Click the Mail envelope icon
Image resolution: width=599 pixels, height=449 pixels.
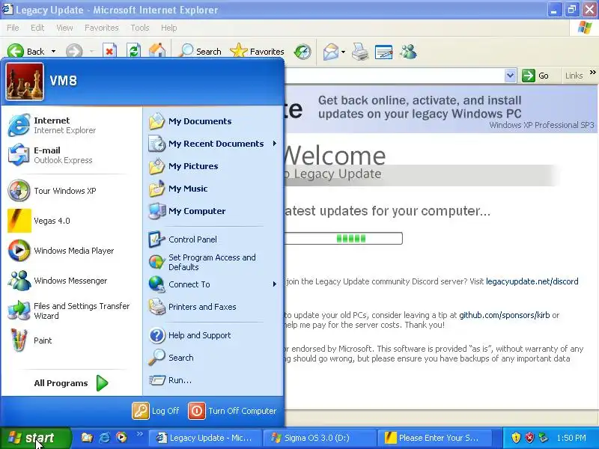click(x=330, y=52)
